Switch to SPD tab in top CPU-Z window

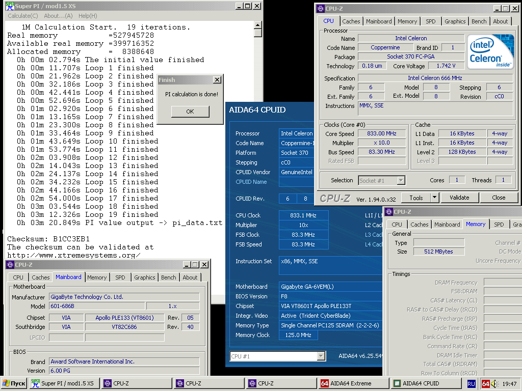tap(430, 21)
